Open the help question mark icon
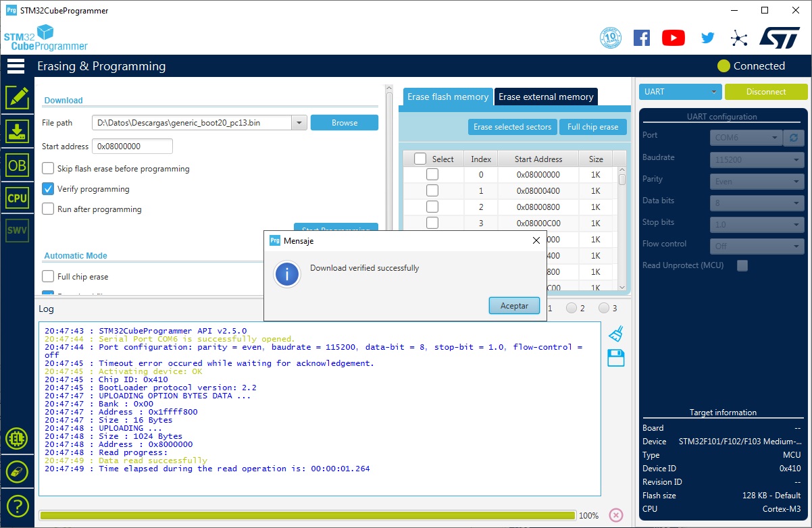This screenshot has height=528, width=812. [x=17, y=504]
